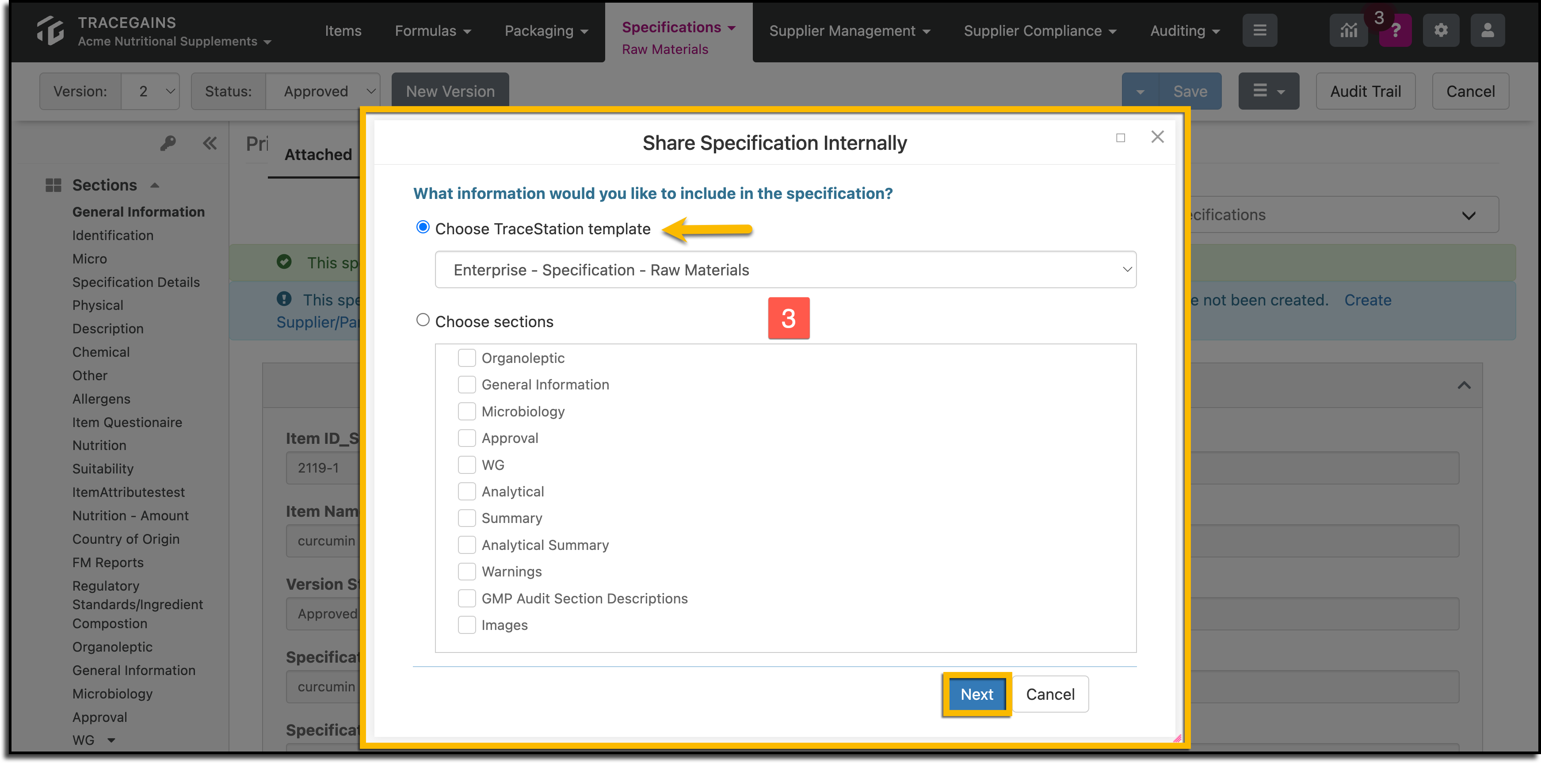Screen dimensions: 1541x763
Task: Open the Formulas menu
Action: pyautogui.click(x=433, y=31)
